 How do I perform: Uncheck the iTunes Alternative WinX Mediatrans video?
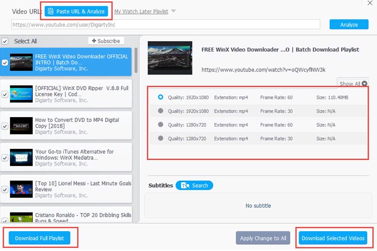(x=5, y=158)
